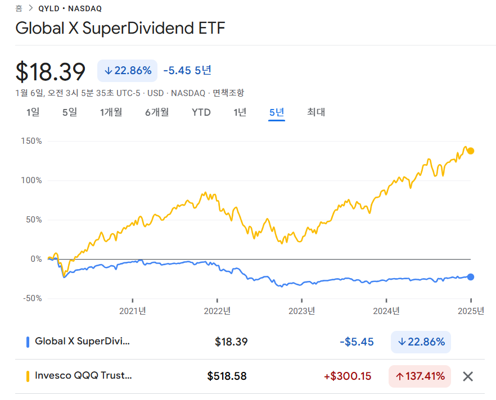This screenshot has width=496, height=400.
Task: Click the 22.86% badge in Global X row
Action: click(421, 342)
